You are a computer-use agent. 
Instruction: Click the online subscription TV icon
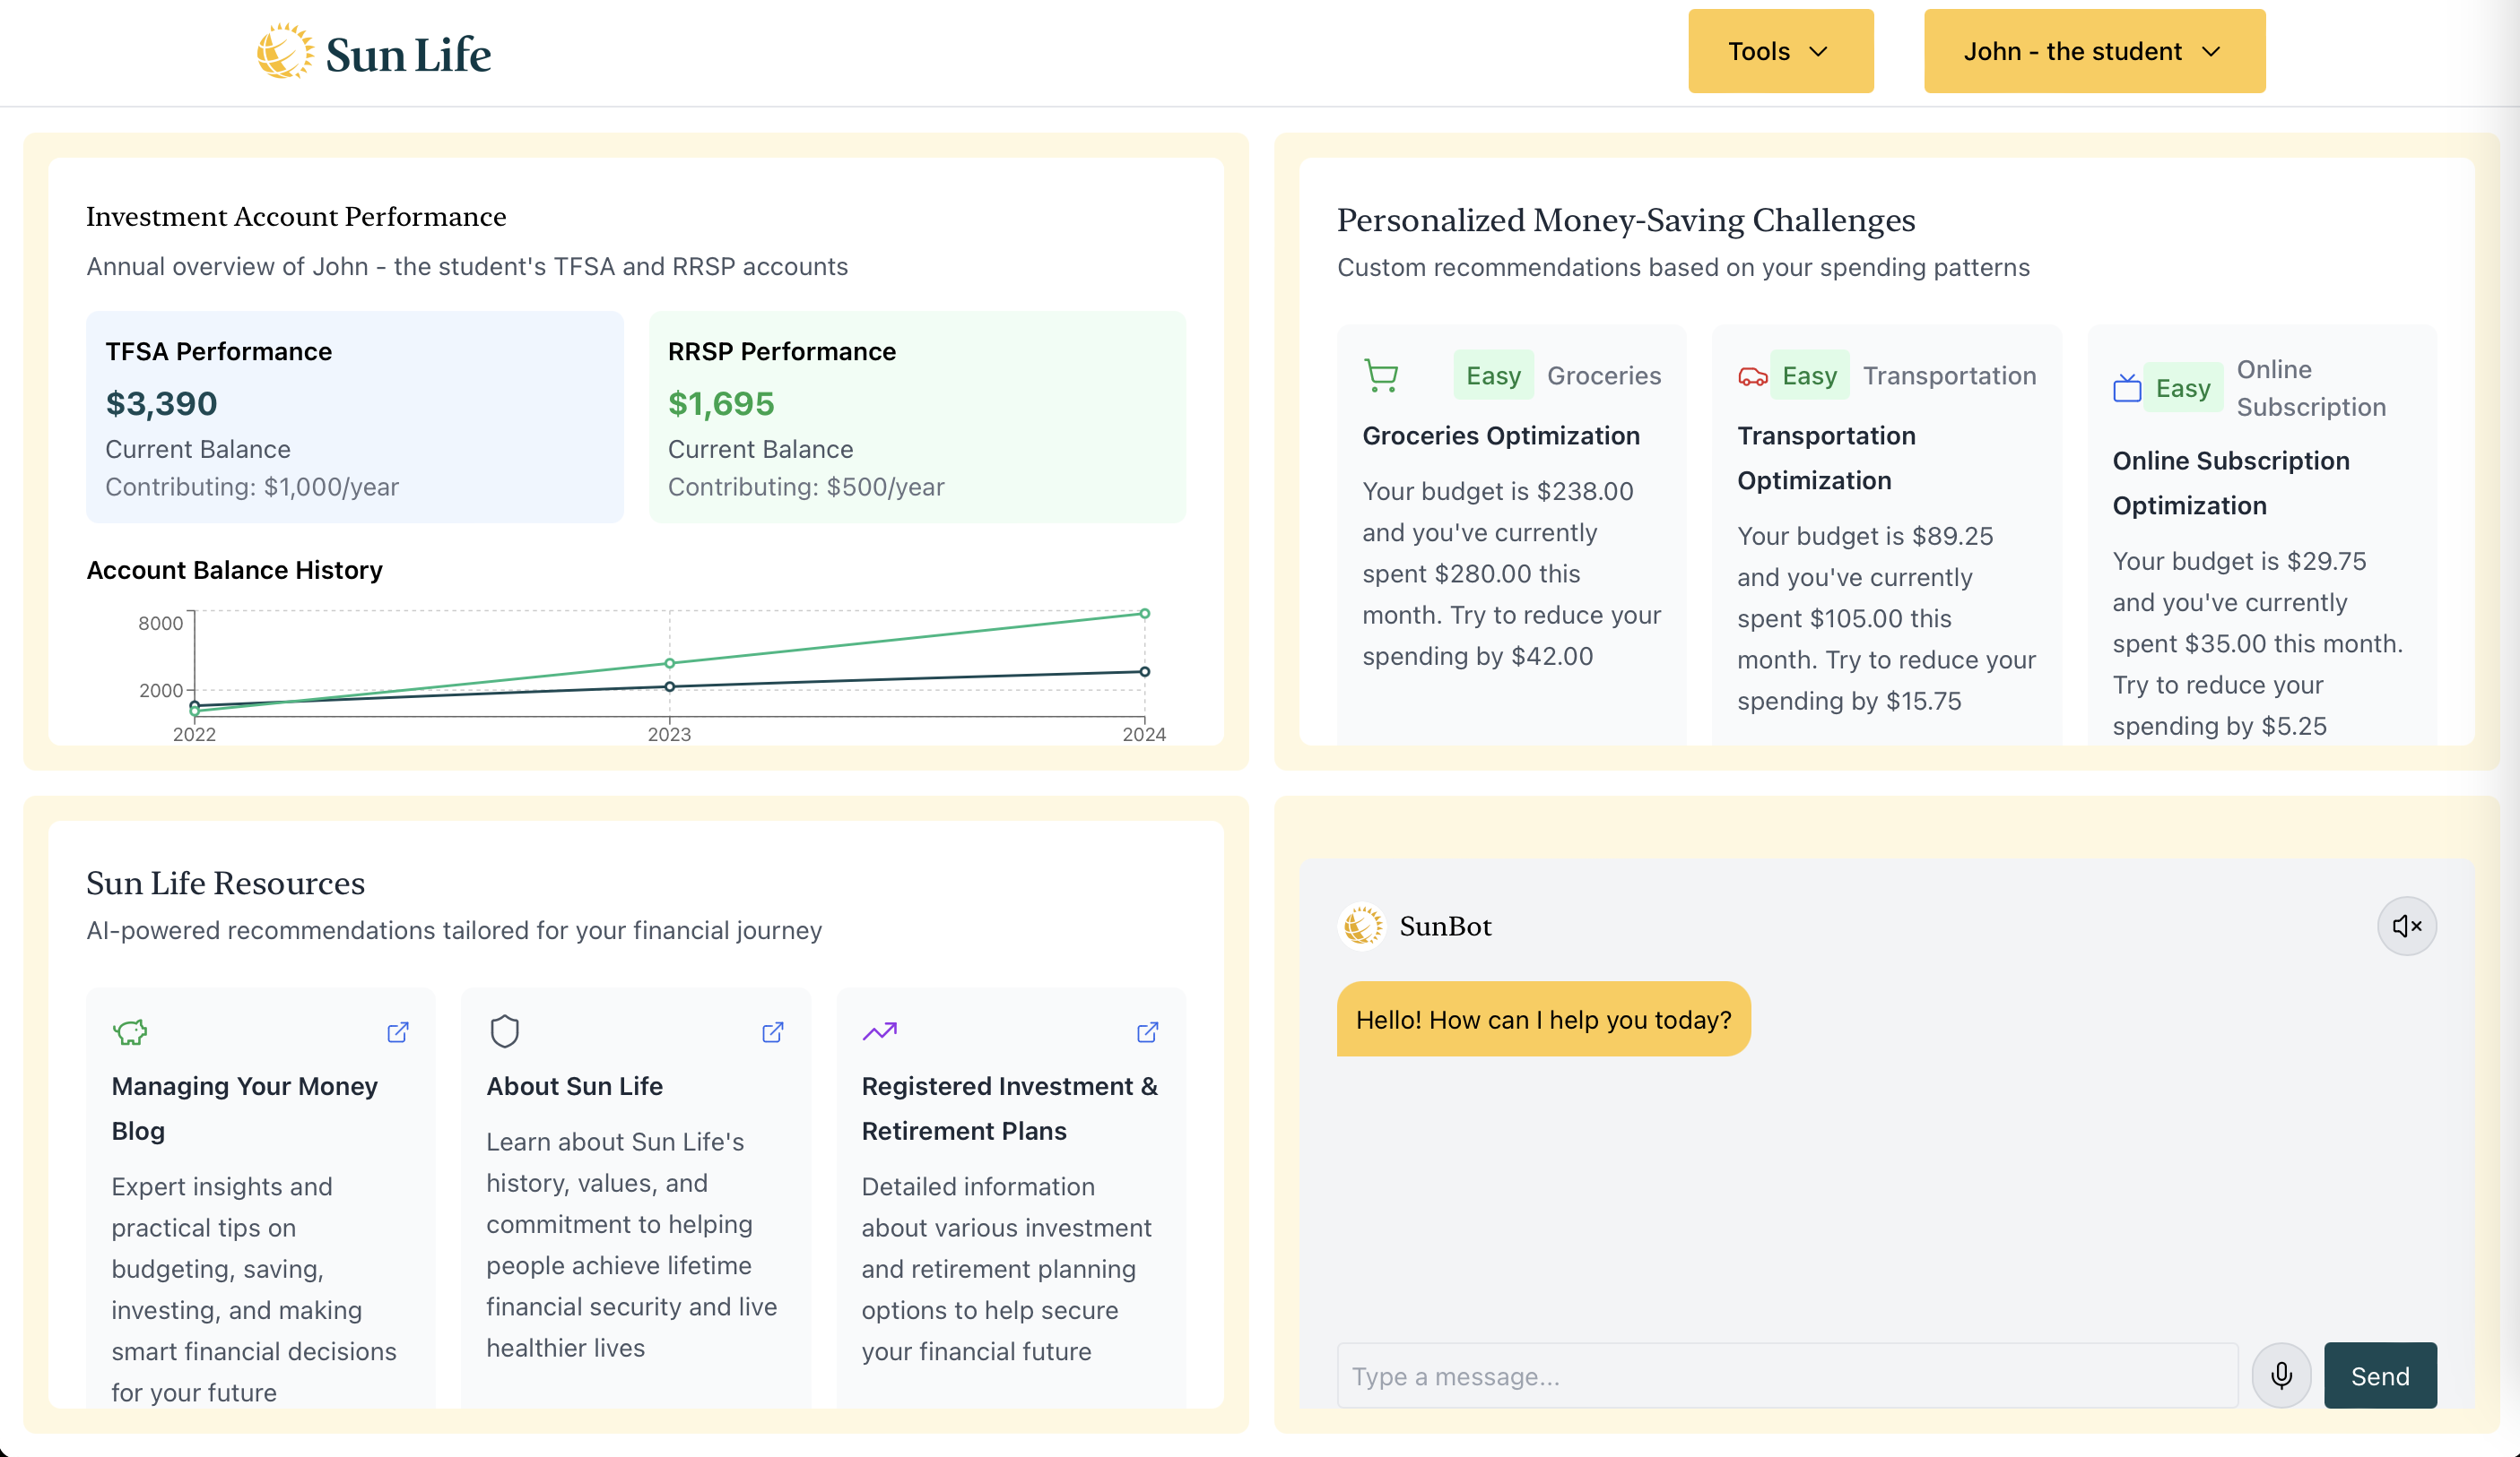(2126, 388)
